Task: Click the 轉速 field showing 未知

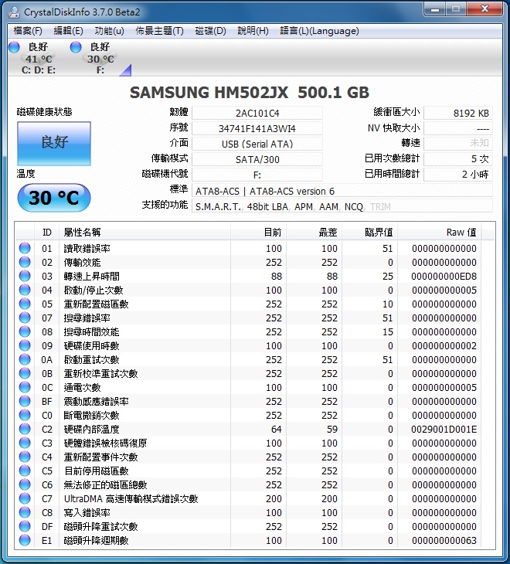Action: coord(458,143)
